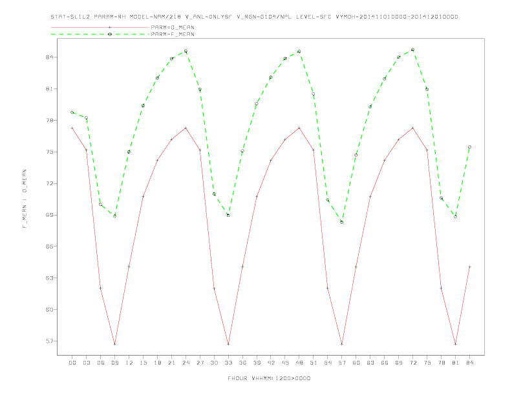Click O_MEAN minimum marker at forecast hour 57
The width and height of the screenshot is (512, 395).
342,344
